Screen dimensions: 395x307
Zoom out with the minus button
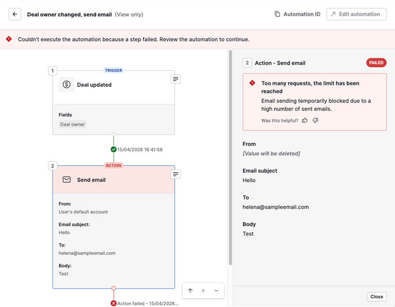click(x=216, y=291)
